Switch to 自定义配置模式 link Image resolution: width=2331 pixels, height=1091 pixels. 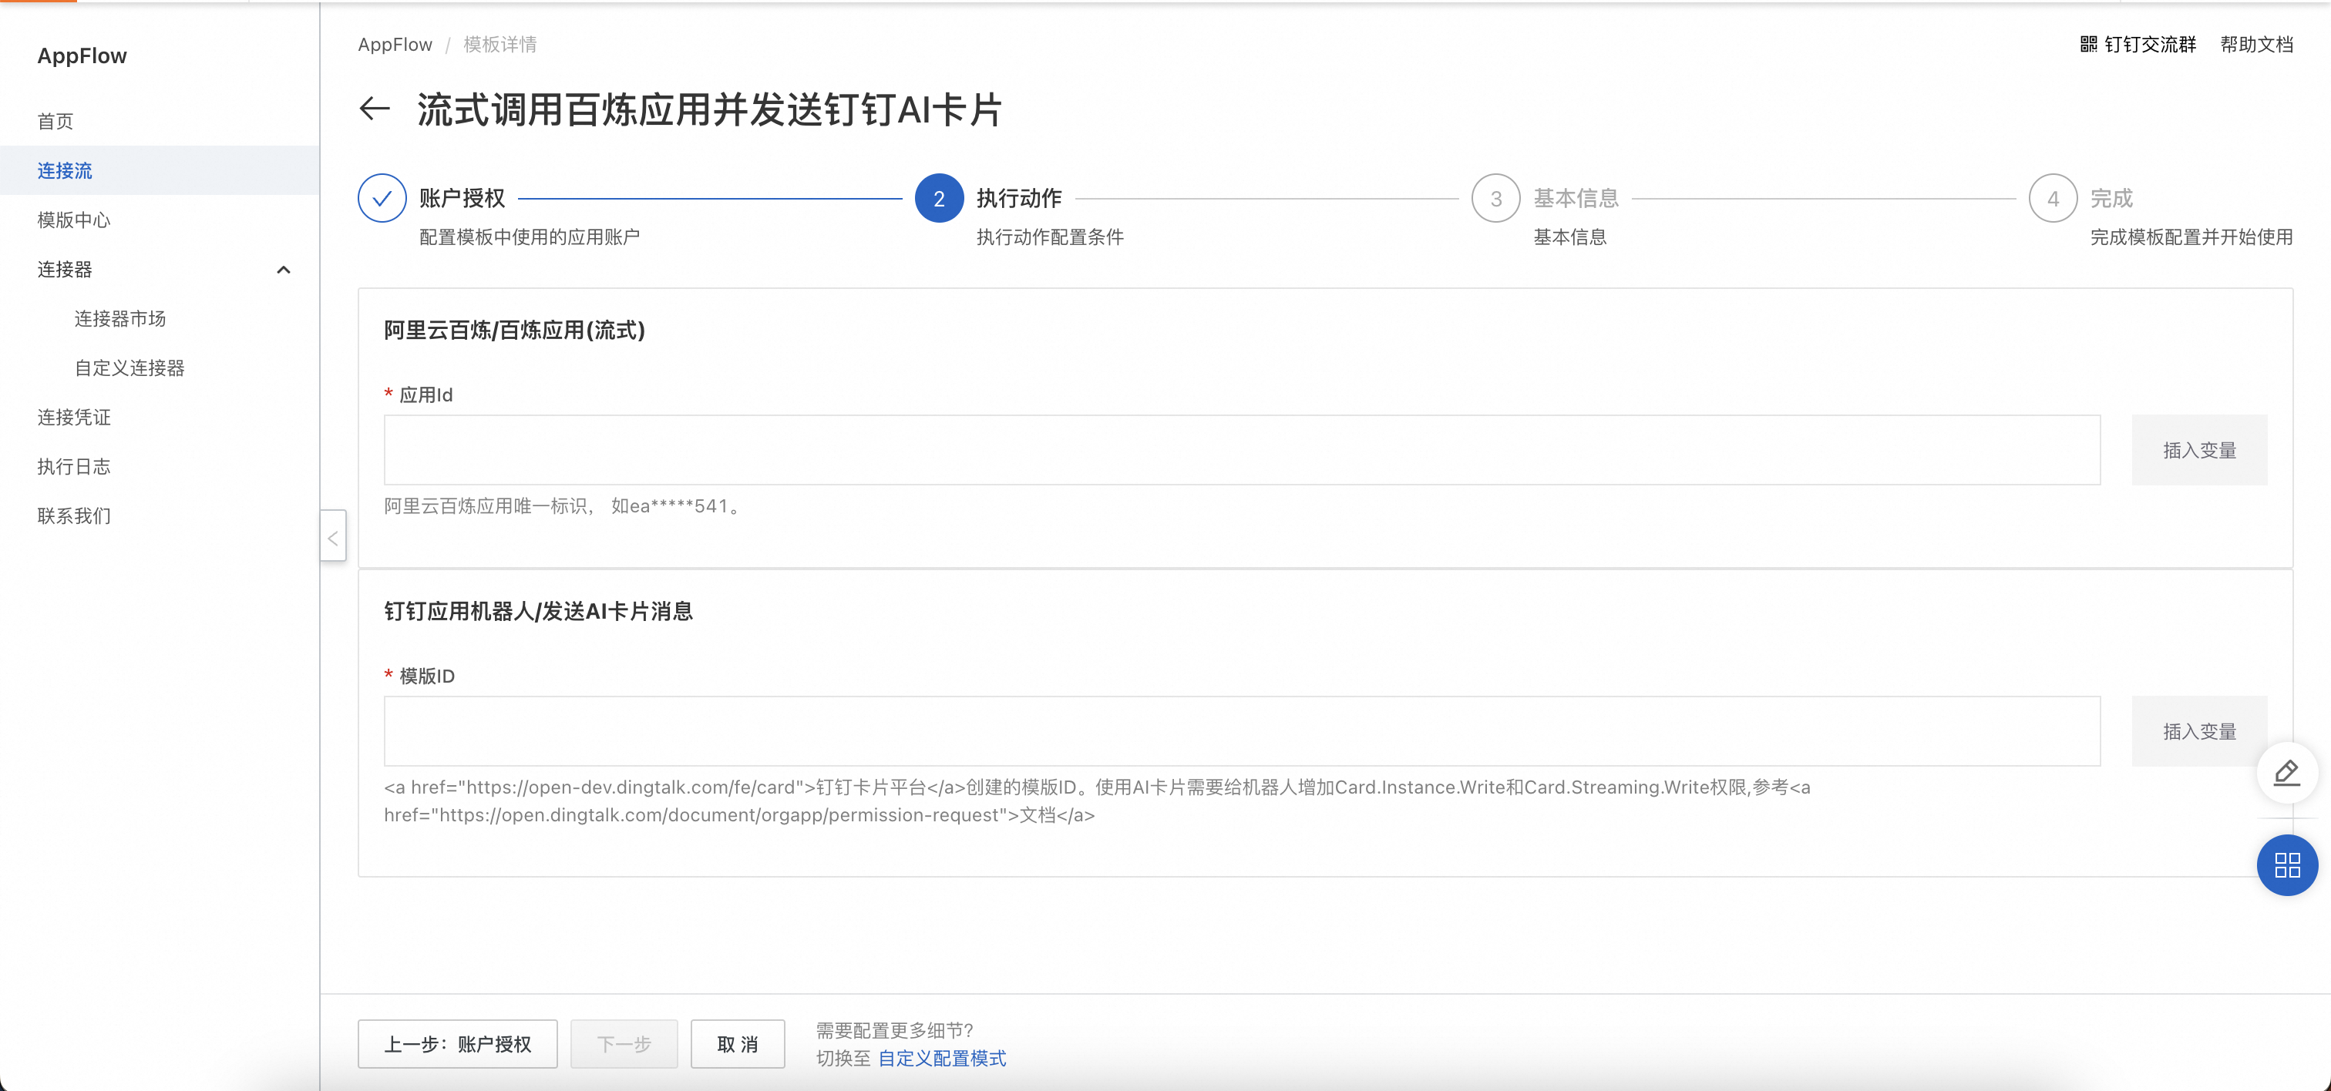pyautogui.click(x=942, y=1059)
